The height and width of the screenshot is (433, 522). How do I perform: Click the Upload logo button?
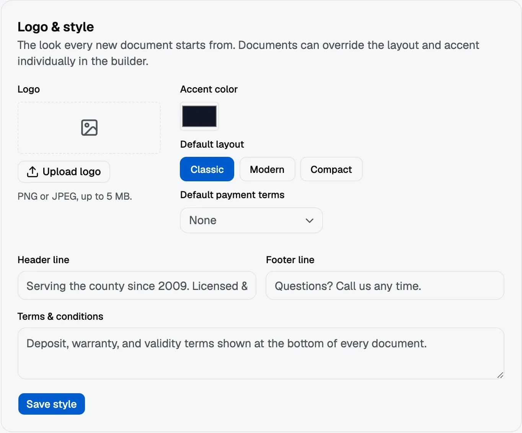pos(64,172)
